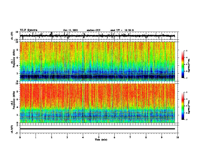Click the "Time (min)" axis label

[101, 140]
